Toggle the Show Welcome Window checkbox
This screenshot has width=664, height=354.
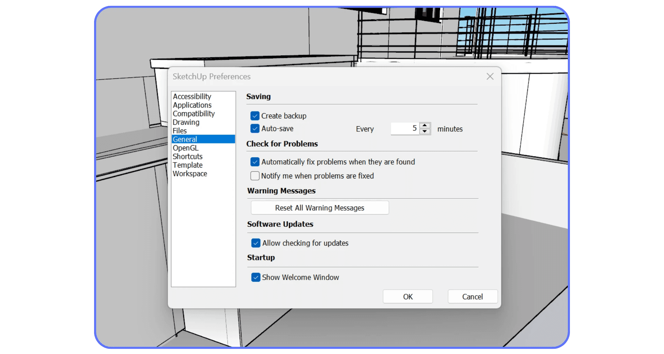tap(256, 277)
